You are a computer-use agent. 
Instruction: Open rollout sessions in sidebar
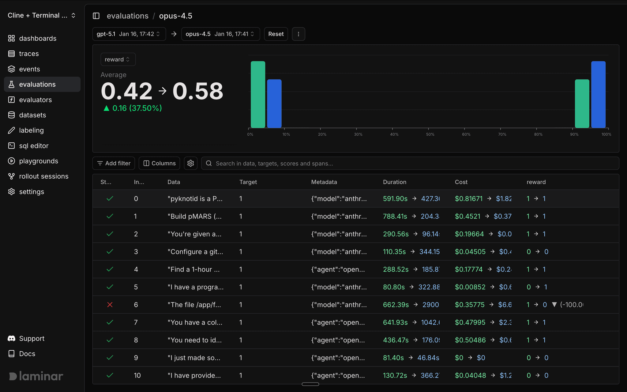click(x=43, y=176)
